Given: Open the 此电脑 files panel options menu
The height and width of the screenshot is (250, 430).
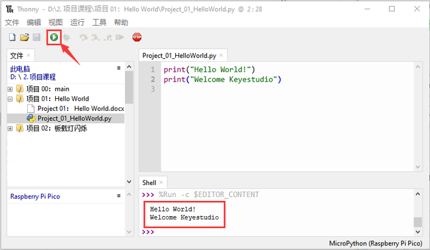Looking at the screenshot, I should tap(119, 68).
